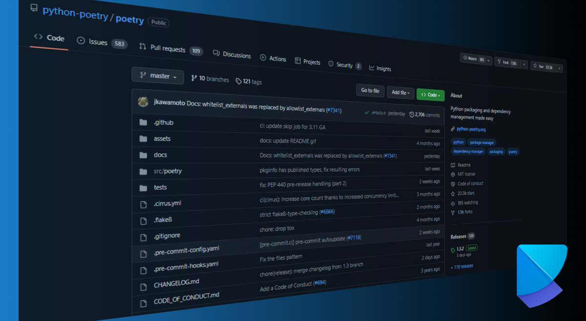The height and width of the screenshot is (321, 586).
Task: Open the + 119 releases link
Action: [461, 266]
